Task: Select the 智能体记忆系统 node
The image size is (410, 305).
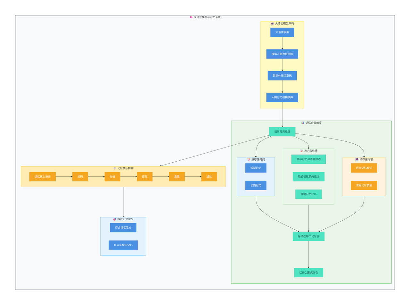Action: (x=282, y=76)
